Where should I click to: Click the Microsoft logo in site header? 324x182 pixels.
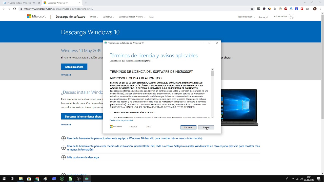[36, 16]
